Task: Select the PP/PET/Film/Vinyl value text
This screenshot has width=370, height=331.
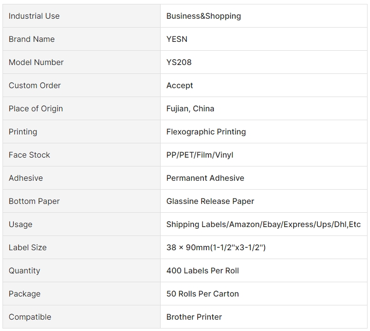Action: pyautogui.click(x=200, y=155)
